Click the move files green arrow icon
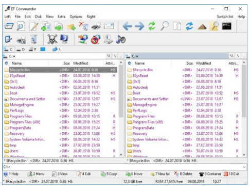 click(59, 26)
